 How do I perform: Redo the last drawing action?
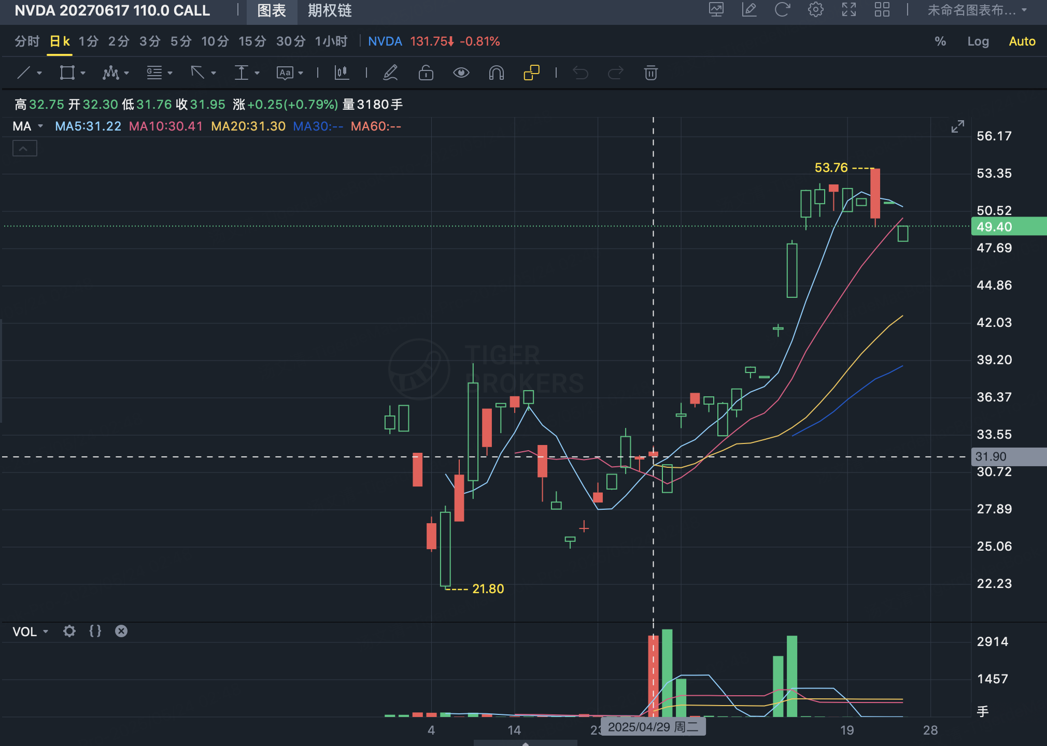coord(616,73)
